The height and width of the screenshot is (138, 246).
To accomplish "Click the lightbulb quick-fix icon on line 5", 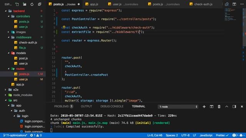I will click(x=64, y=27).
